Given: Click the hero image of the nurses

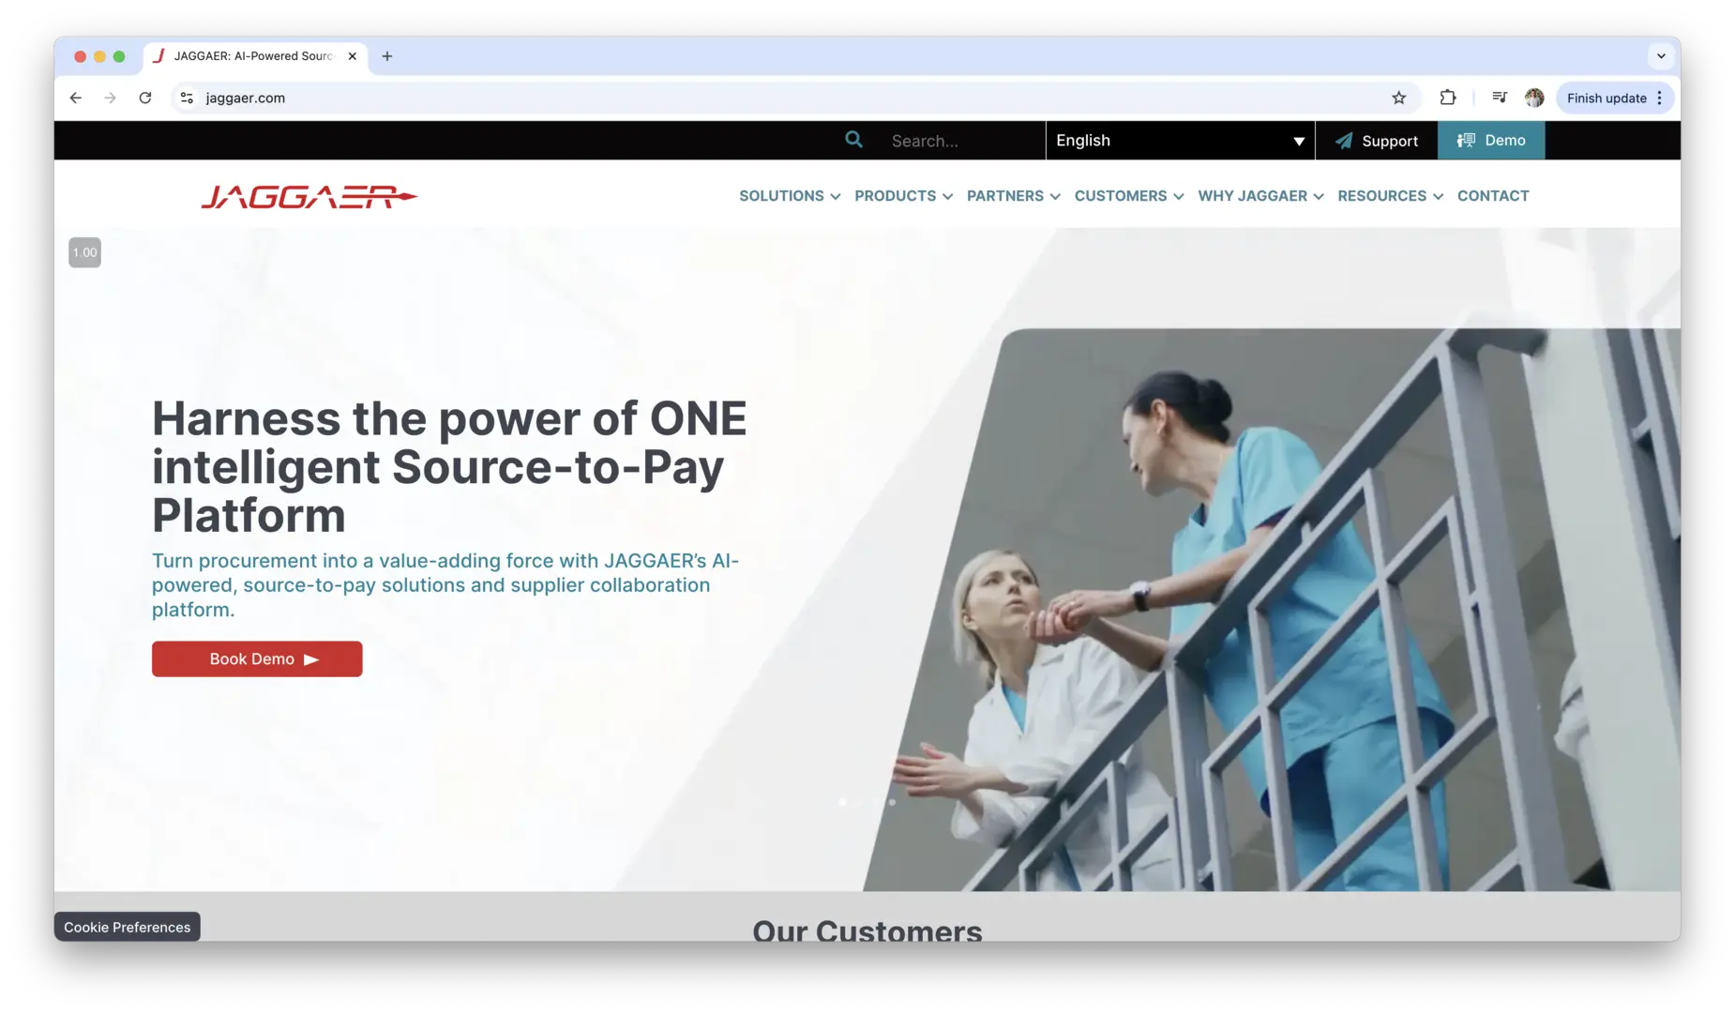Looking at the screenshot, I should coord(1271,610).
